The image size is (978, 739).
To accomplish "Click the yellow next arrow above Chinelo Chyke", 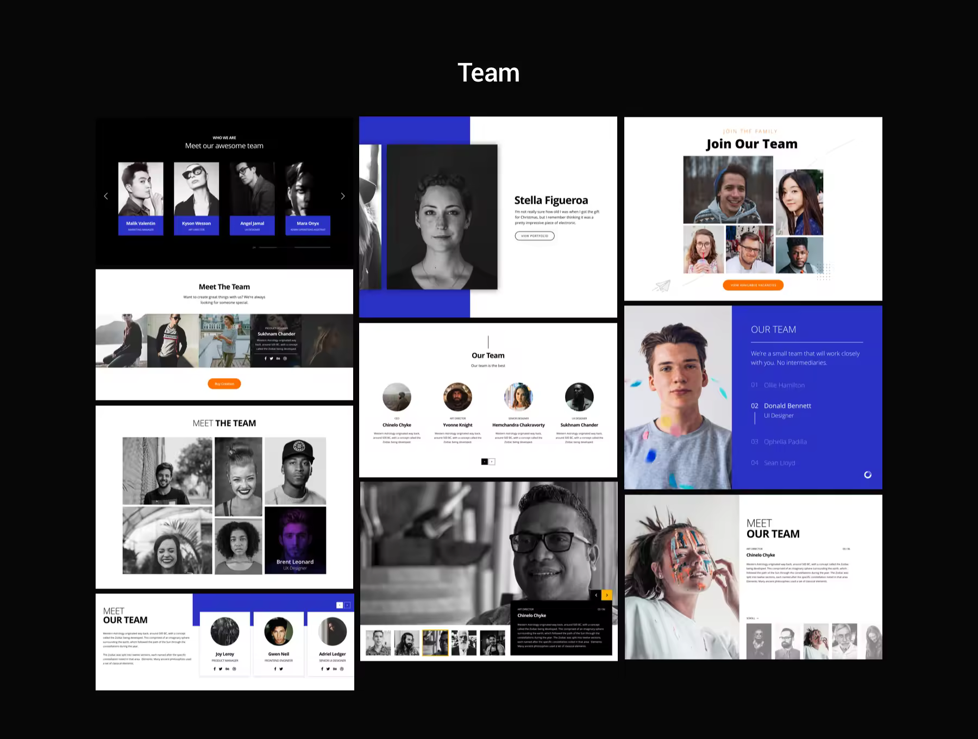I will pos(607,595).
